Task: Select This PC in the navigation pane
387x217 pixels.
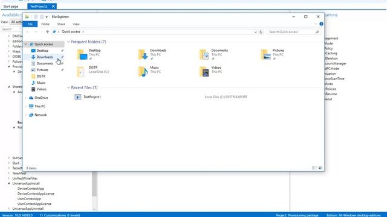Action: click(x=40, y=106)
